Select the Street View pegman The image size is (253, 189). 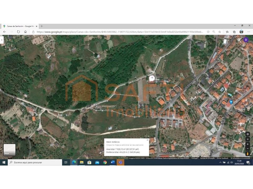click(248, 154)
